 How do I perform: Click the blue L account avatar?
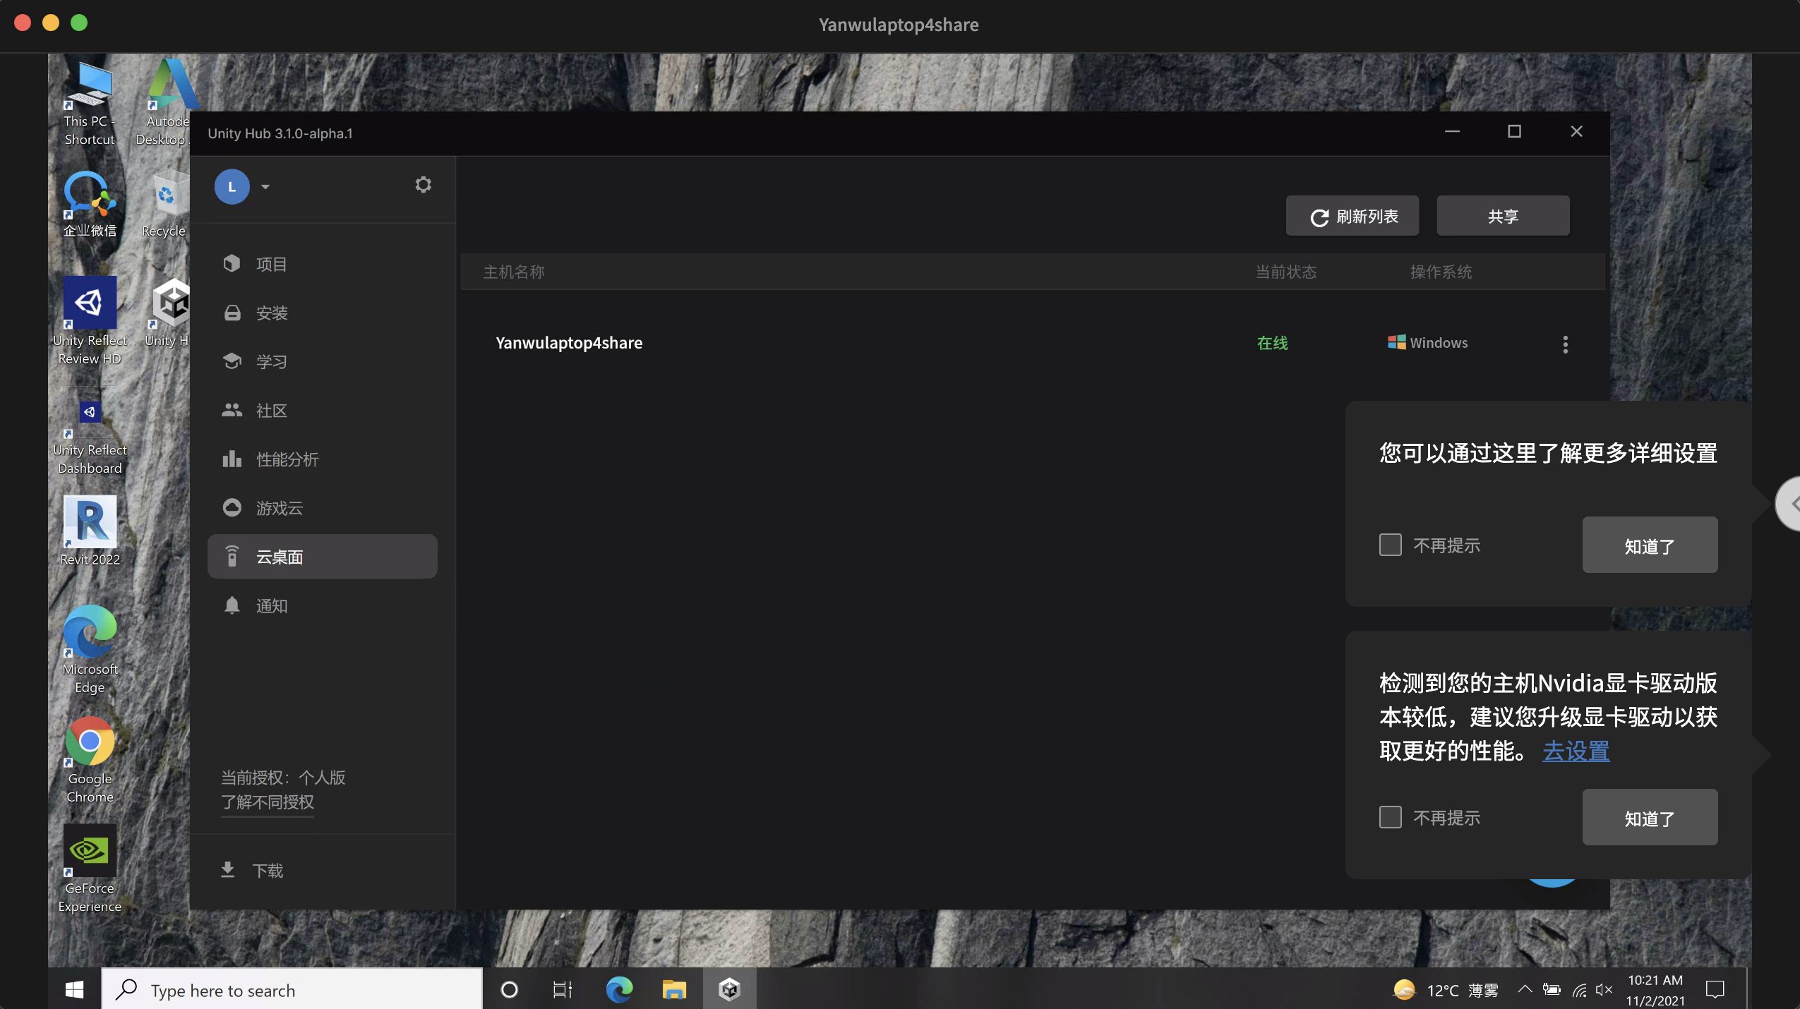232,187
